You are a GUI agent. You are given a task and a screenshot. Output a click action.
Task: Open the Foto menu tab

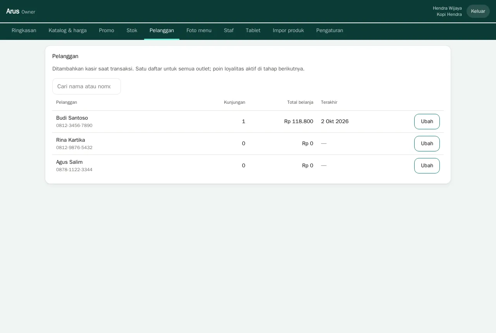199,31
